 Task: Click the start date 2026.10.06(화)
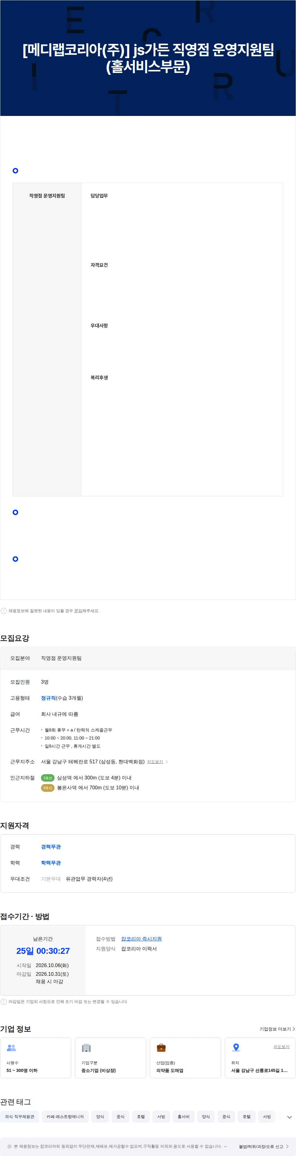point(52,965)
